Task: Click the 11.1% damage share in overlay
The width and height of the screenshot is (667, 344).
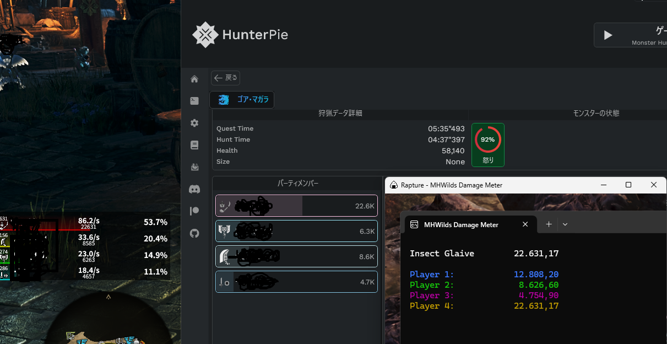Action: click(x=155, y=272)
